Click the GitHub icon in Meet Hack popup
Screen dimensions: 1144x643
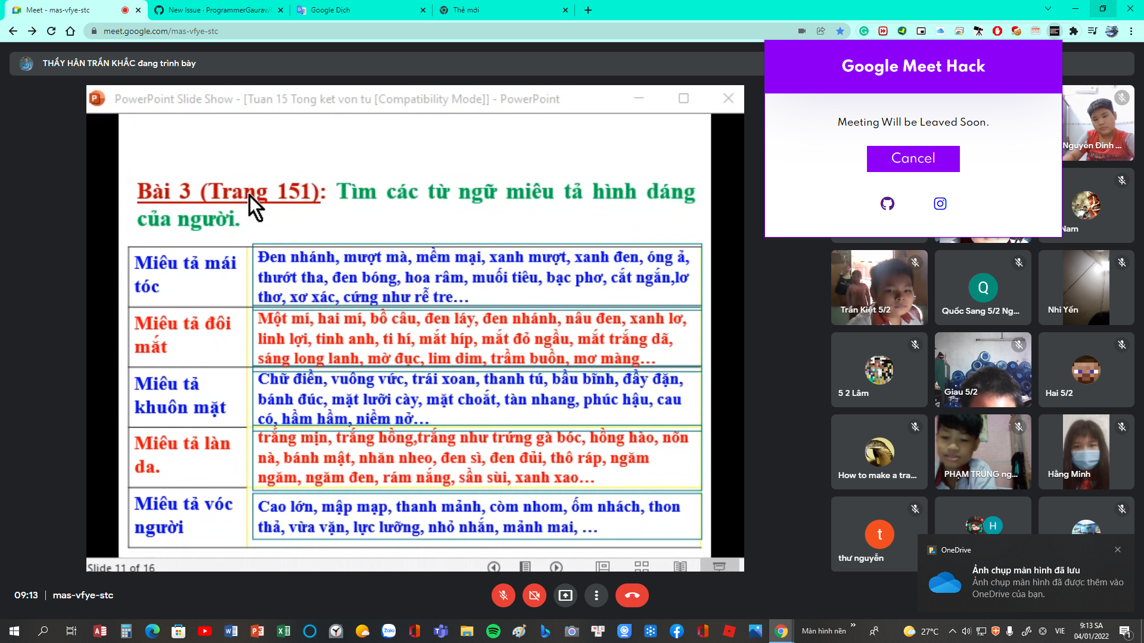887,204
